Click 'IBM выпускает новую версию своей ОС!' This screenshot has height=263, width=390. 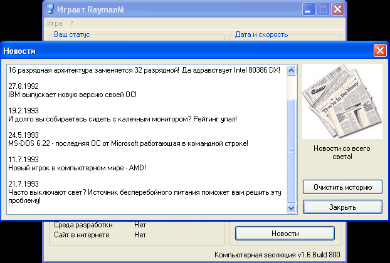point(72,95)
